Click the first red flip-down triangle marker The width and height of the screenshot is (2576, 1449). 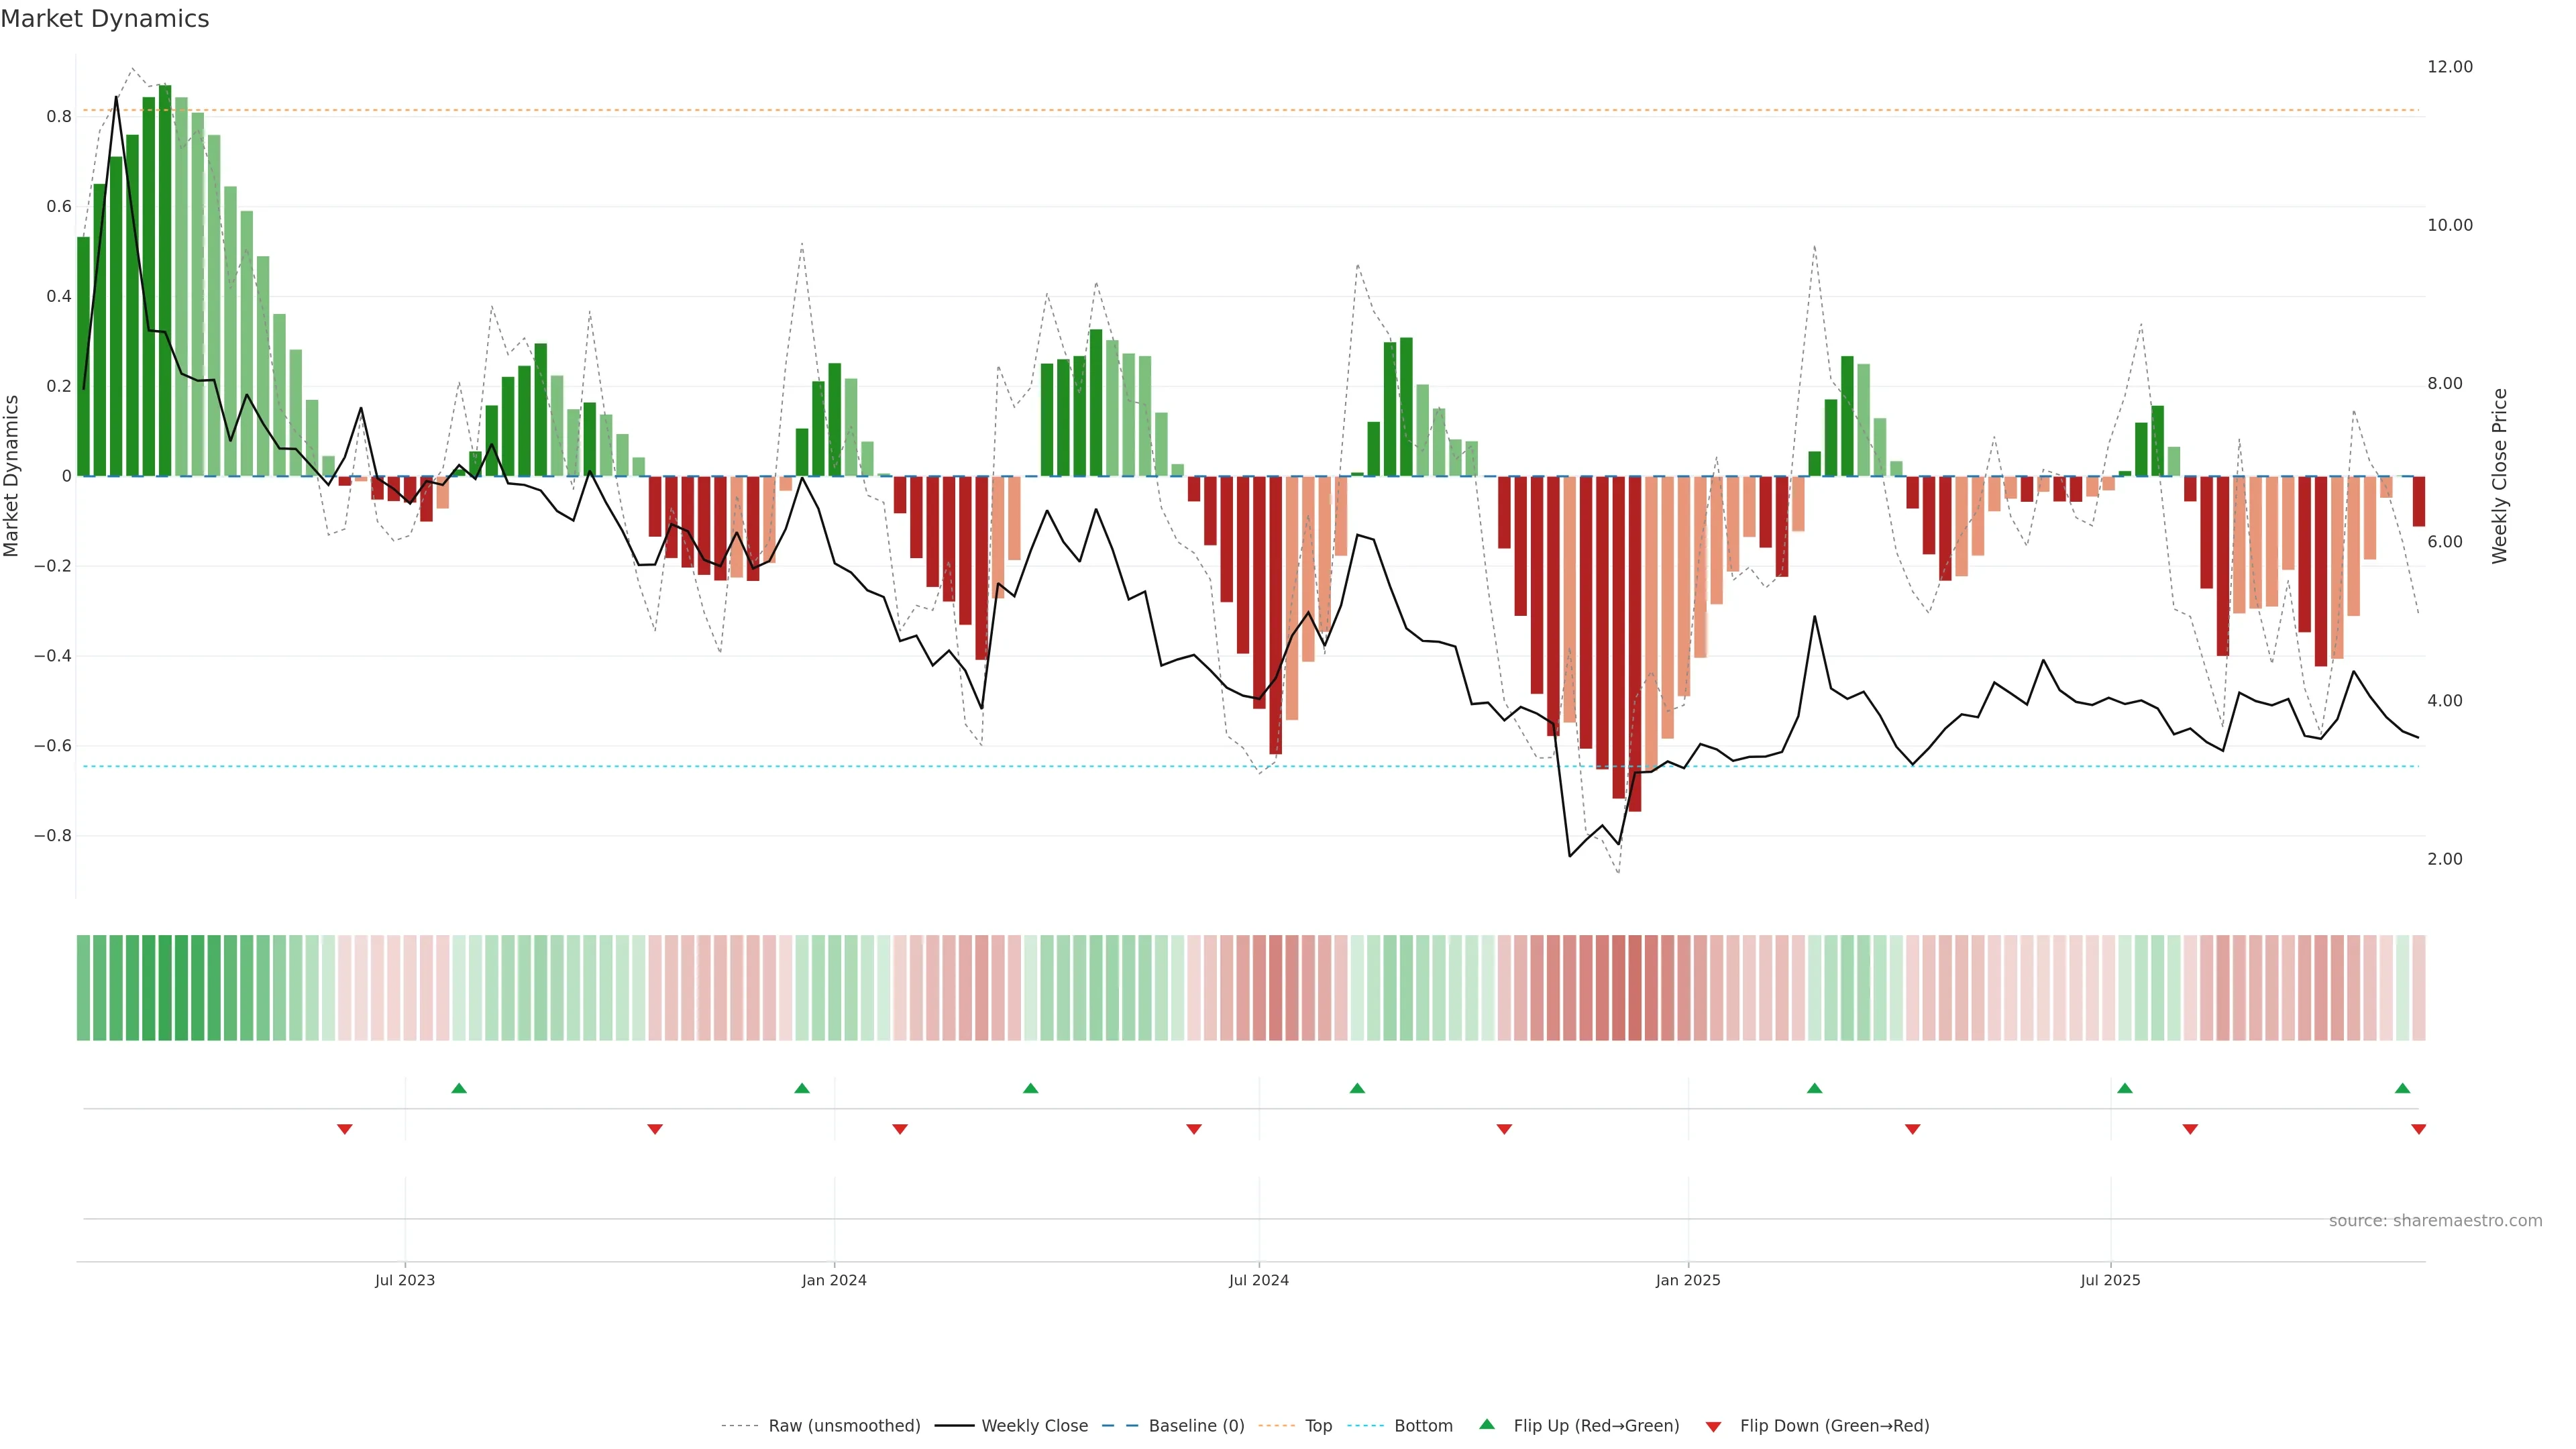345,1129
